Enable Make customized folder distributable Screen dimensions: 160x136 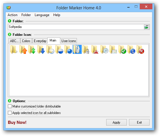(34, 106)
